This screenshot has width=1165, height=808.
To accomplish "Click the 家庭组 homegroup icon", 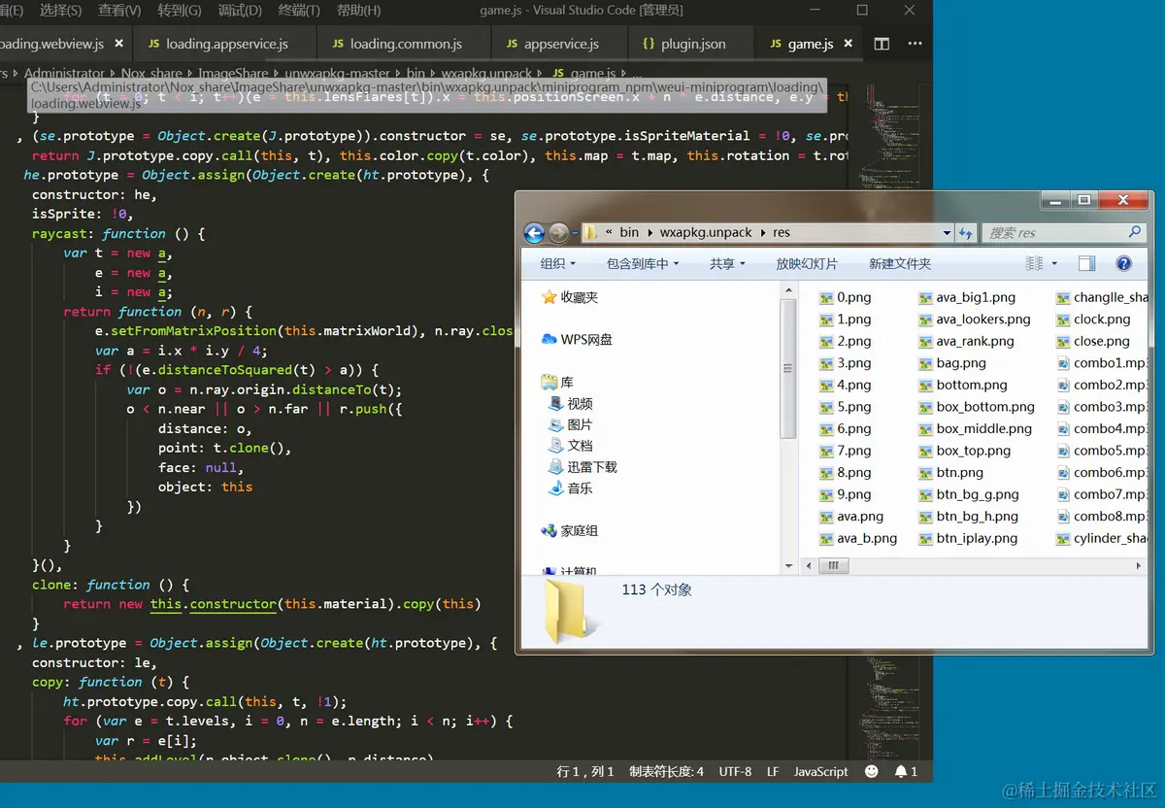I will coord(549,530).
